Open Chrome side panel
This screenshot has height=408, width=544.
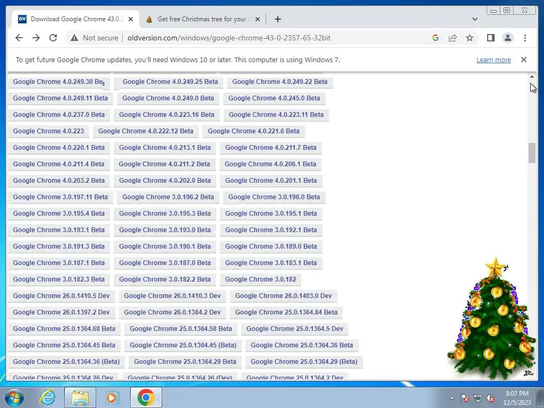click(x=490, y=38)
